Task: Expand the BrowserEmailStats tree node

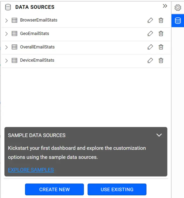Action: [x=6, y=20]
